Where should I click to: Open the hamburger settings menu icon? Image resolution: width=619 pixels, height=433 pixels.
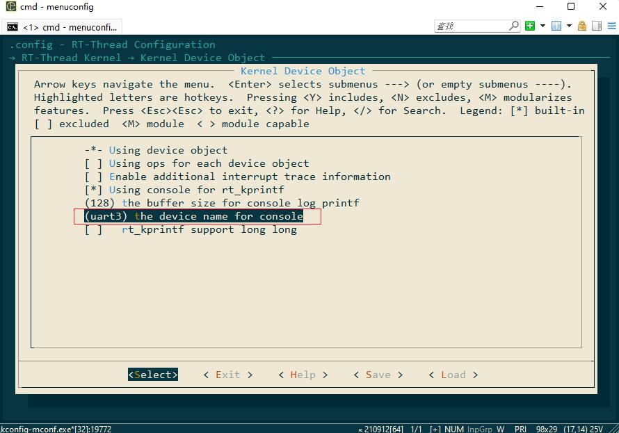(611, 26)
